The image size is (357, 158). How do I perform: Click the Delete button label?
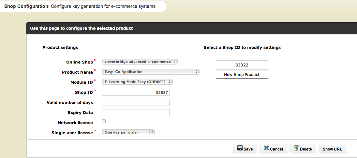coord(306,149)
